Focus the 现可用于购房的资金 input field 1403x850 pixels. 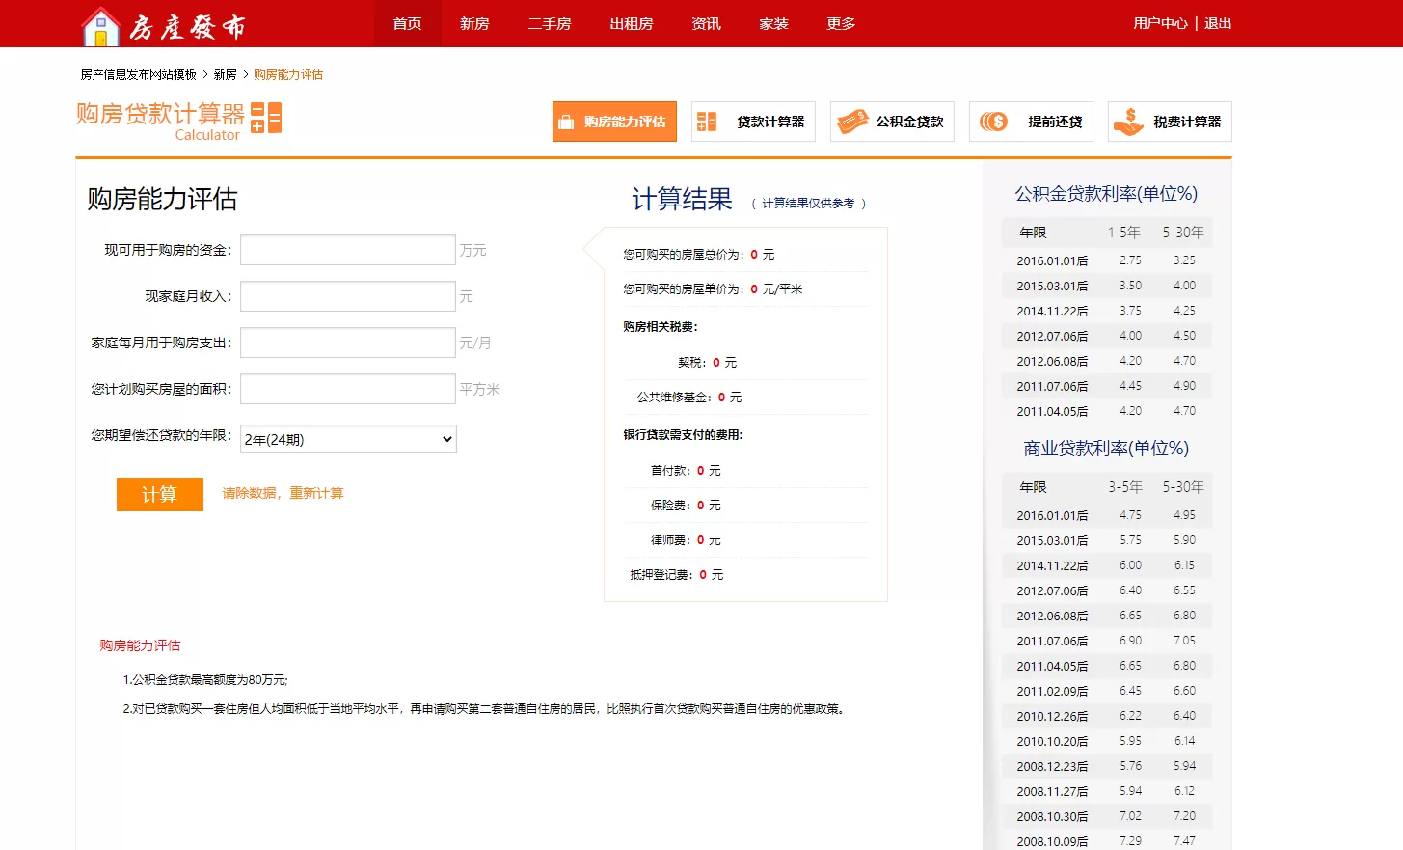(348, 250)
